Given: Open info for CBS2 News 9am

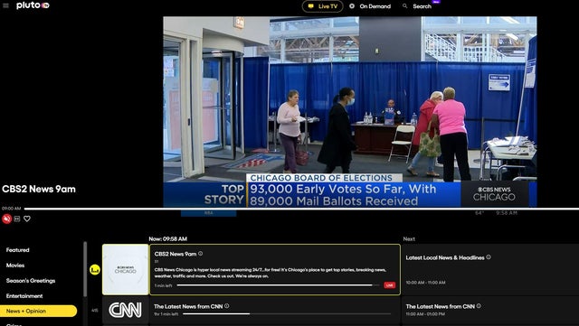Looking at the screenshot, I should coord(201,254).
